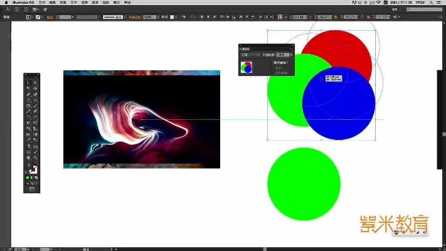Click the artwork thumbnail in Transparency panel

tap(246, 67)
